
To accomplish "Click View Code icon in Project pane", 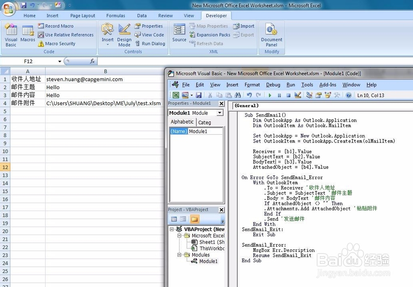I will click(174, 219).
